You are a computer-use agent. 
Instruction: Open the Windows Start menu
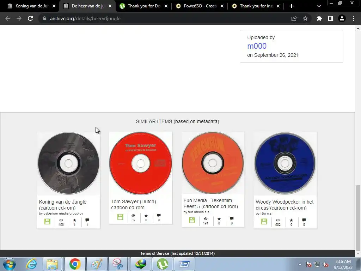10,264
